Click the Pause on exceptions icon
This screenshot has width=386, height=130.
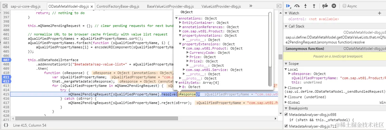coord(334,6)
